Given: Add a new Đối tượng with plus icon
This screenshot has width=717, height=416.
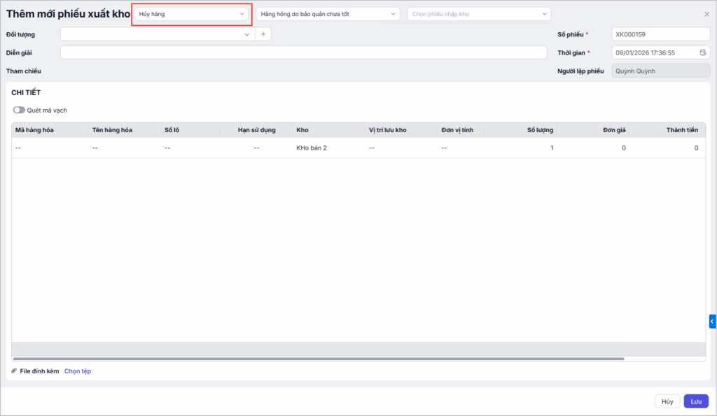Looking at the screenshot, I should pos(263,34).
